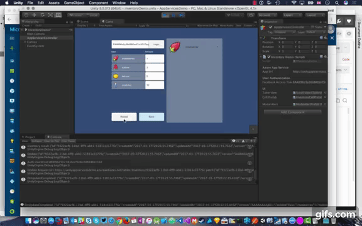Open the Free Aspect dropdown
This screenshot has height=226, width=362.
point(118,26)
